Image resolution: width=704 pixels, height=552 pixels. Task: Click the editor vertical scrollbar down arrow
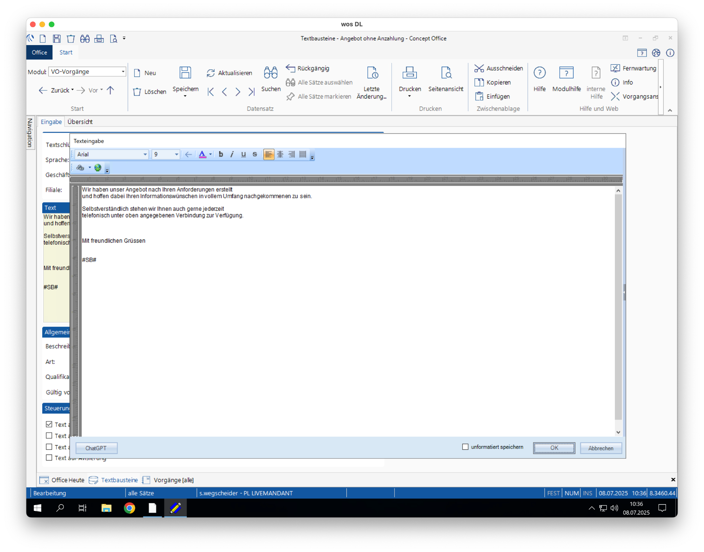click(x=618, y=432)
